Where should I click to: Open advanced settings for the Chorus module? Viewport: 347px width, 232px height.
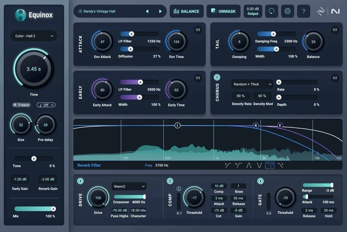[x=335, y=78]
